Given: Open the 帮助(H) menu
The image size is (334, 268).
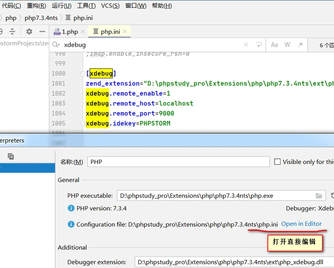Looking at the screenshot, I should click(x=162, y=6).
